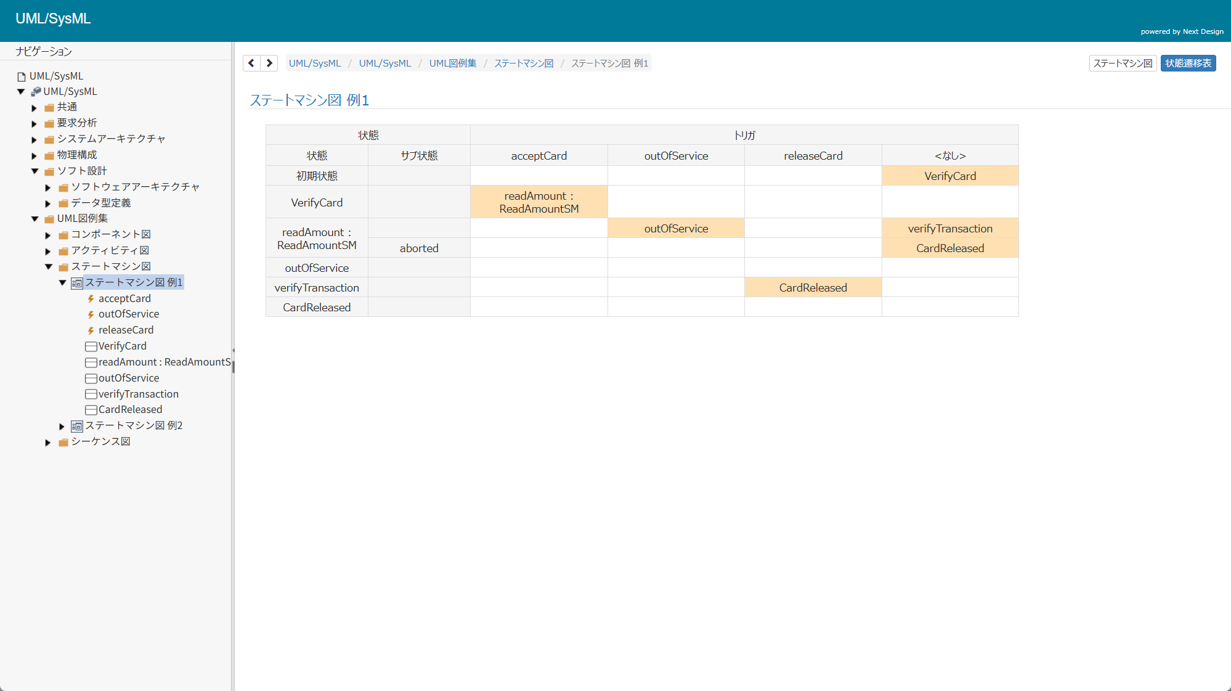Expand ステートマシン図 例2 node
Image resolution: width=1231 pixels, height=691 pixels.
click(62, 427)
